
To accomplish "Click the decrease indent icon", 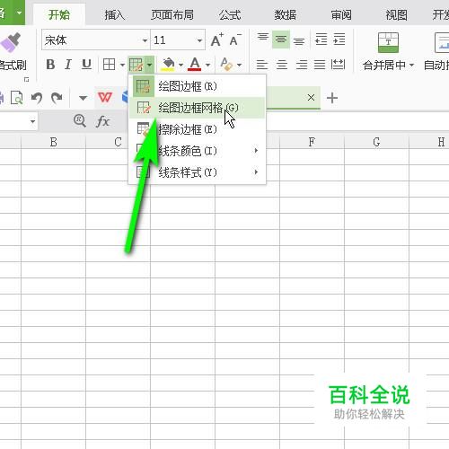I will tap(321, 40).
